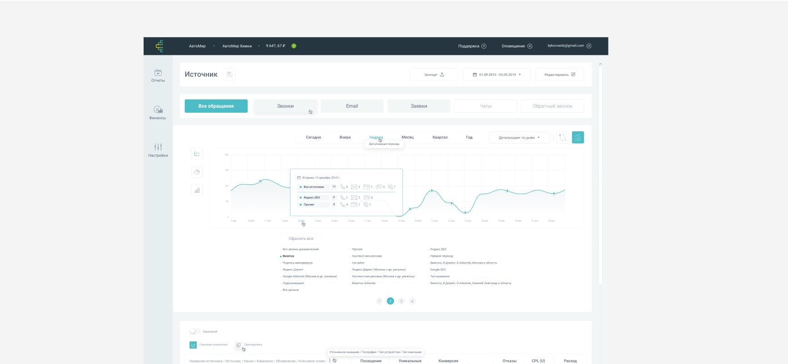Toggle the Все данные source in legend
788x364 pixels.
[289, 290]
